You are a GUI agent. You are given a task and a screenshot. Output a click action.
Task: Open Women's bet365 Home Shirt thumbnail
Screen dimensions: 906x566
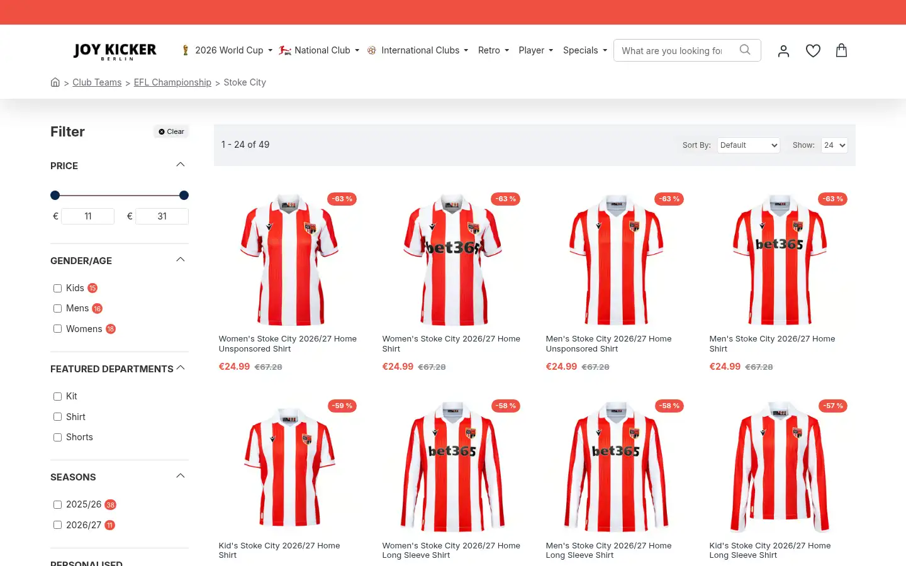click(x=453, y=259)
